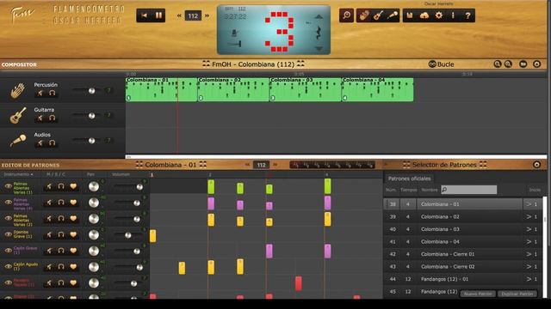Toggle the Bucle loop option
The image size is (551, 309).
pos(442,64)
